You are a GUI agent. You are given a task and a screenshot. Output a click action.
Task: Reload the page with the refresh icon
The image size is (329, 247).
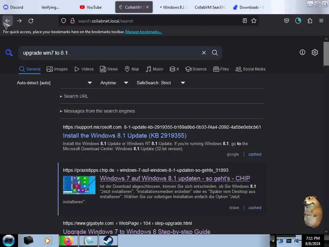(x=31, y=21)
